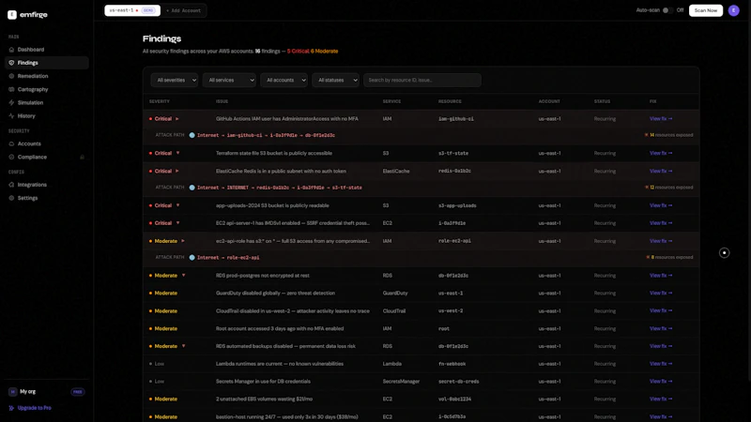Open View fix for fn-webhook

click(661, 364)
